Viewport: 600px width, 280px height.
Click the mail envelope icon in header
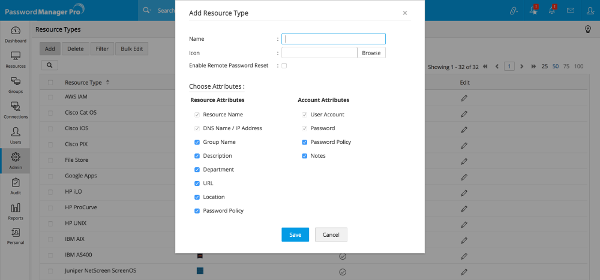click(571, 10)
